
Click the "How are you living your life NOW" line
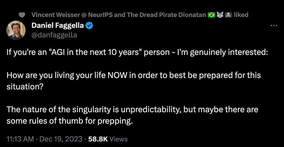coord(133,75)
